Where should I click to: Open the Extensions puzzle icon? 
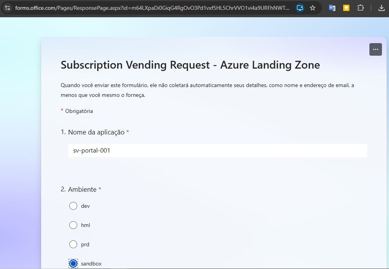pos(360,8)
